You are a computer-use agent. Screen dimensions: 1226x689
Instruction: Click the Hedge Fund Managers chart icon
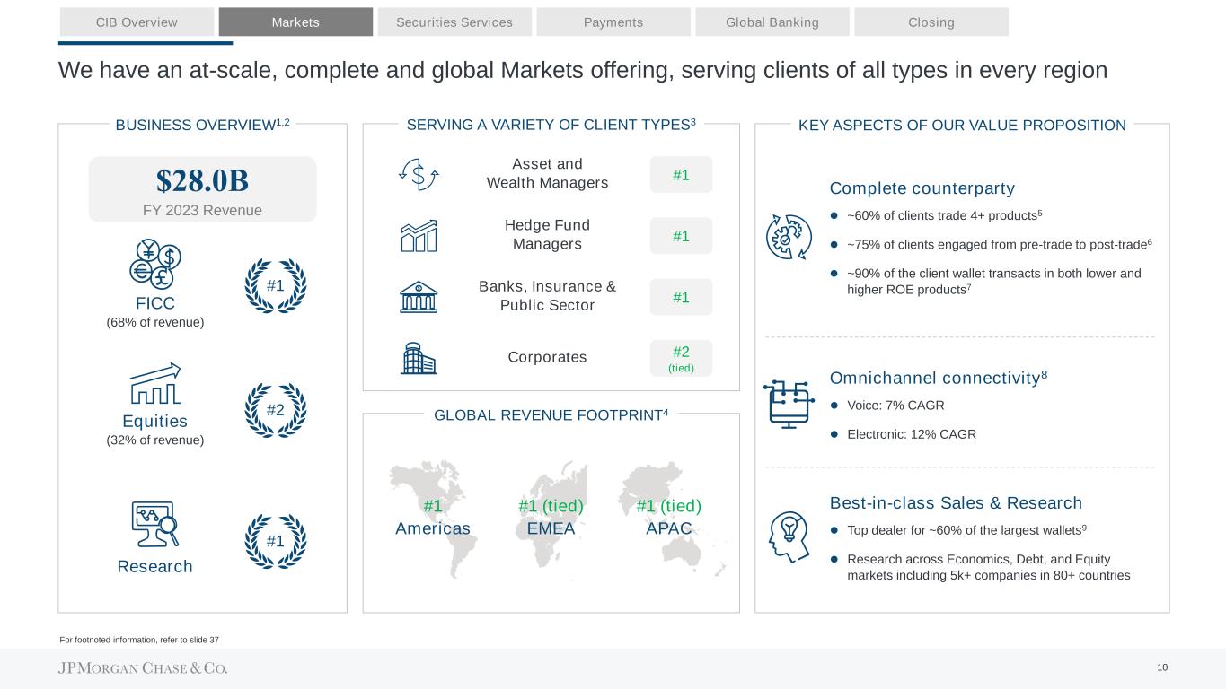click(418, 236)
